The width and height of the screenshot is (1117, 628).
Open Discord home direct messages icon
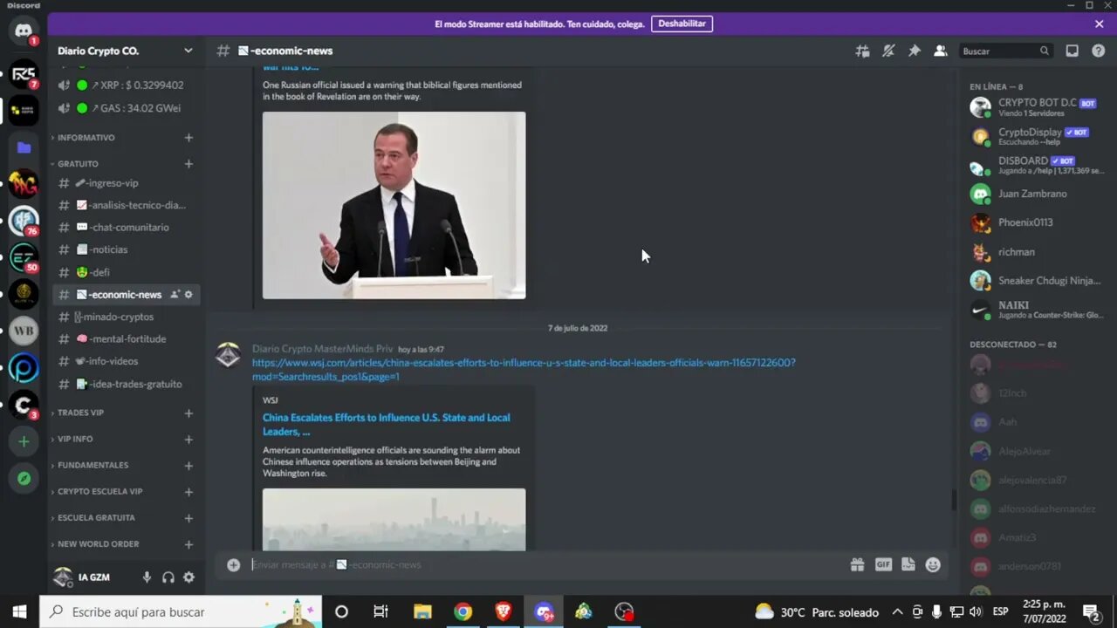coord(24,32)
